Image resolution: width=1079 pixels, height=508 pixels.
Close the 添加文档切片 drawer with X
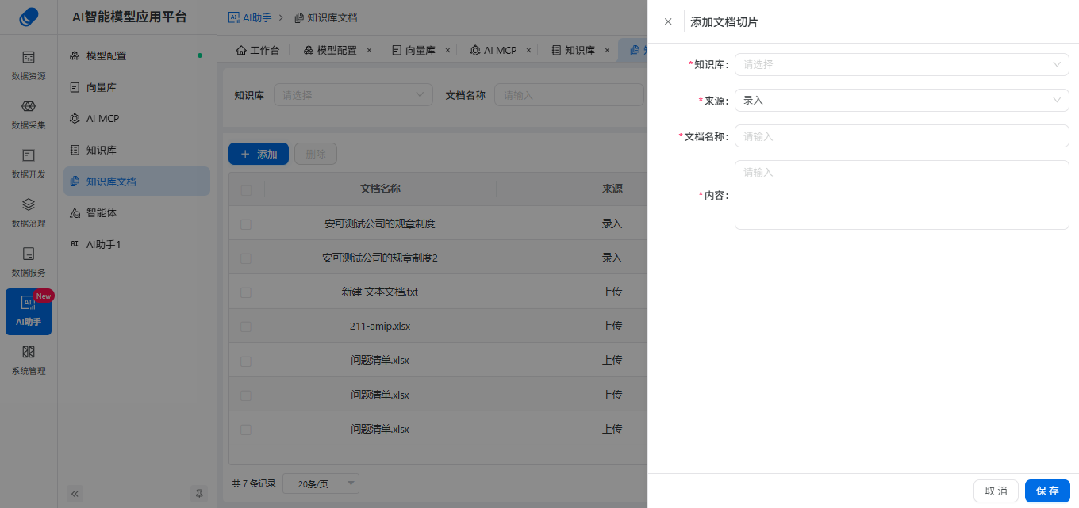click(x=668, y=22)
